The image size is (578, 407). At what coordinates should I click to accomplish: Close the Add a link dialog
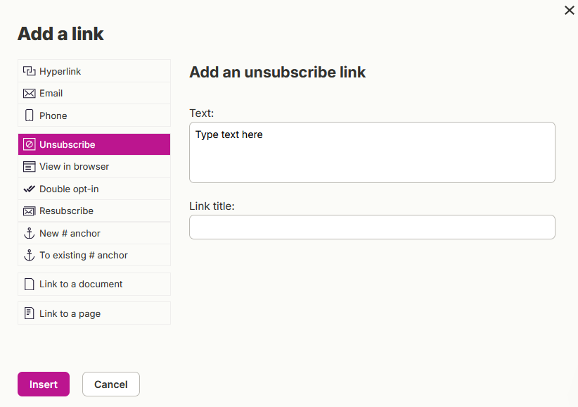click(x=569, y=11)
